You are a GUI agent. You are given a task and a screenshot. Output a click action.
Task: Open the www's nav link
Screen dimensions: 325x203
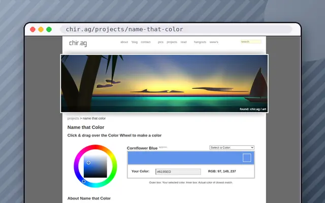214,42
